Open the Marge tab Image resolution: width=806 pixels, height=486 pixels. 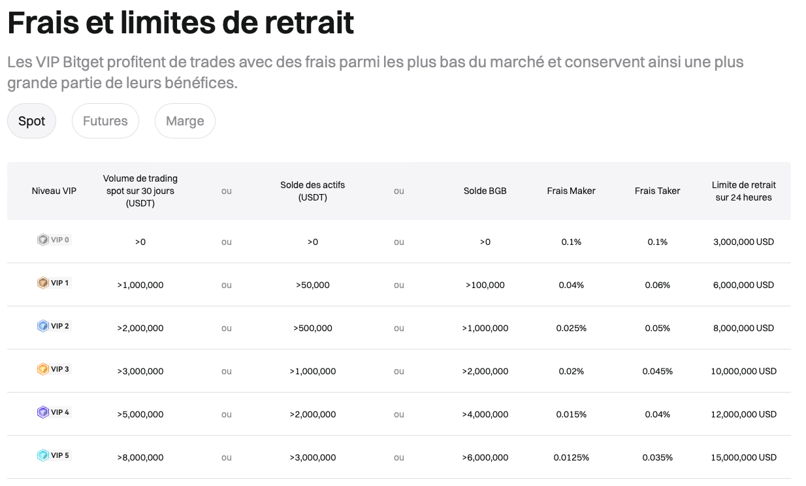[x=185, y=121]
